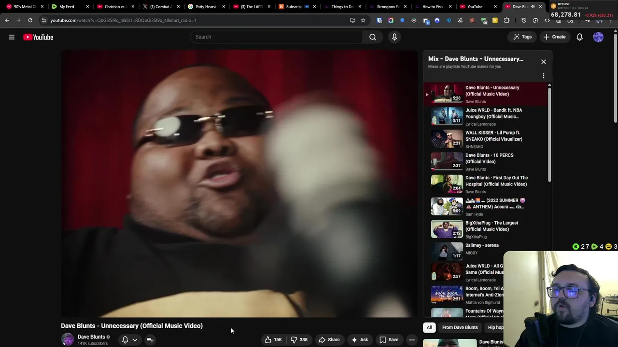
Task: Close the Mix playlist panel
Action: (x=544, y=62)
